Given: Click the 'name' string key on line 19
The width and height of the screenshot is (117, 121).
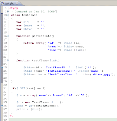Looking at the screenshot, I should (53, 47).
